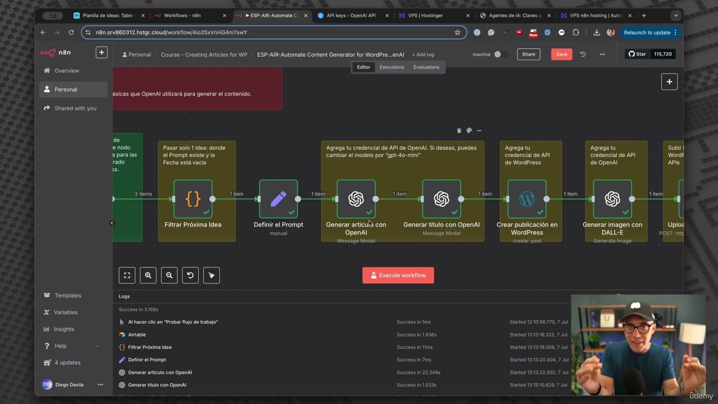
Task: Click Relaunch to update
Action: point(650,33)
